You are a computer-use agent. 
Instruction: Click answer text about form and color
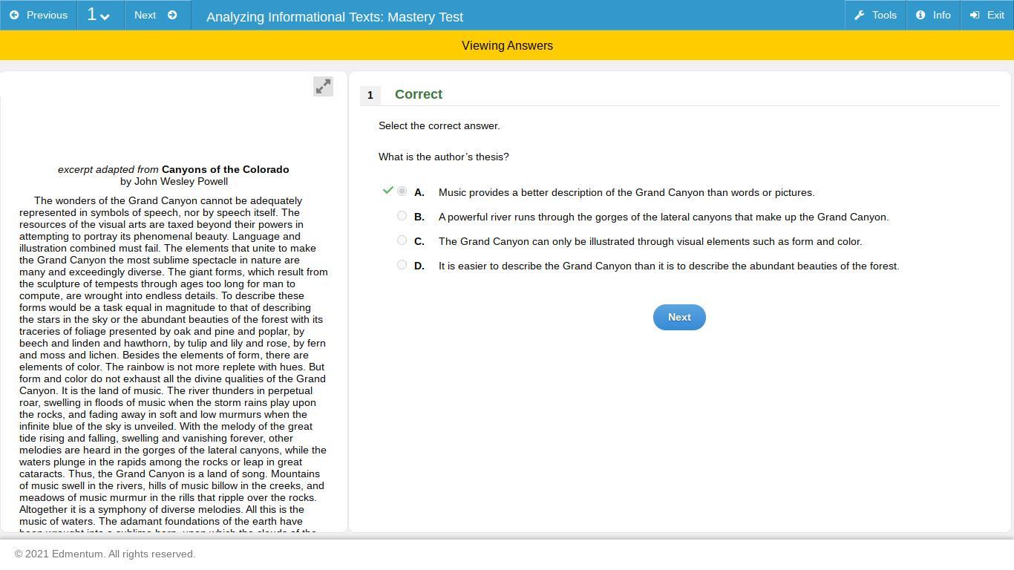[x=650, y=242]
